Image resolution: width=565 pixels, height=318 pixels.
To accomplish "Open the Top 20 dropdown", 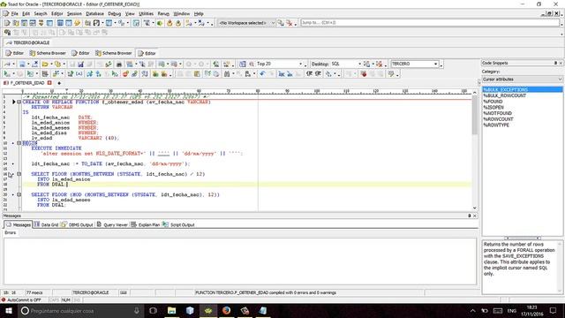I will 300,64.
